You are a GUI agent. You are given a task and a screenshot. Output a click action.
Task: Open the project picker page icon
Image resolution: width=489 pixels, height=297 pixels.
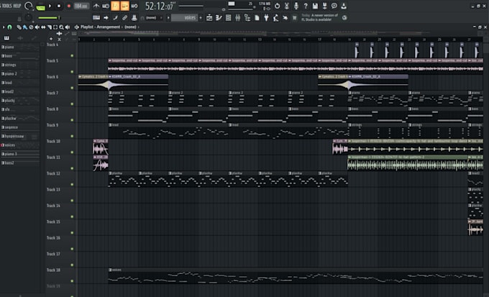(x=257, y=18)
